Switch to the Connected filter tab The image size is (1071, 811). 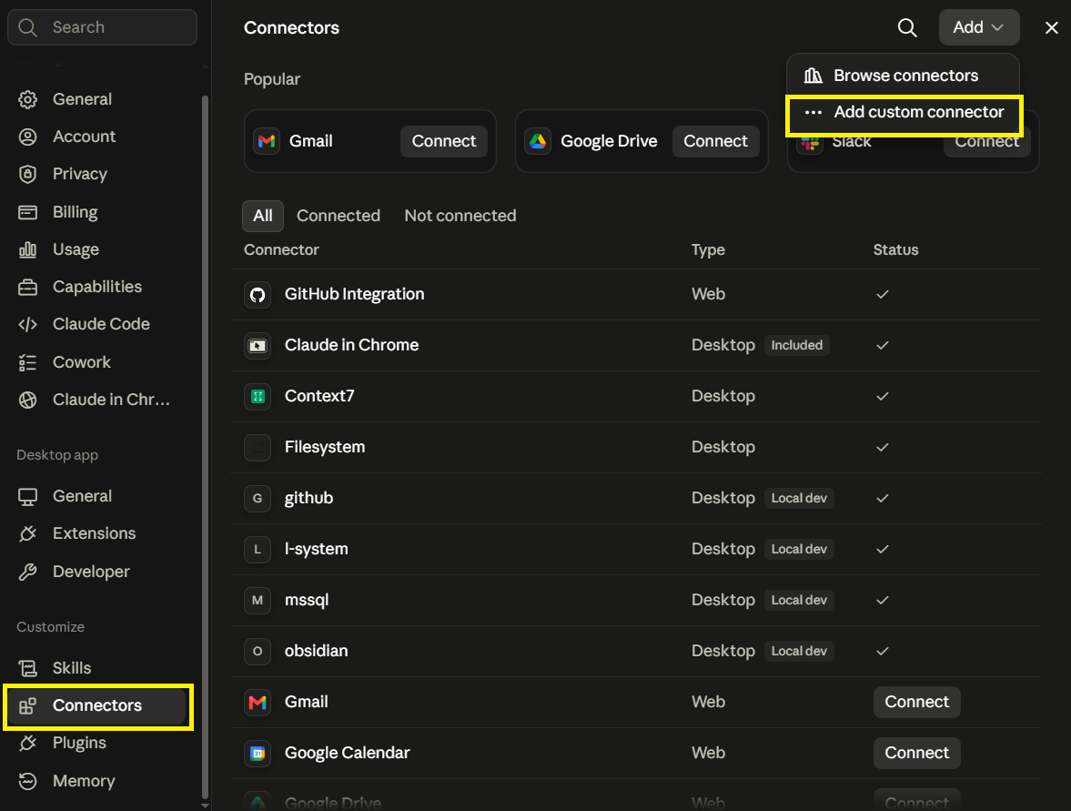click(x=338, y=216)
